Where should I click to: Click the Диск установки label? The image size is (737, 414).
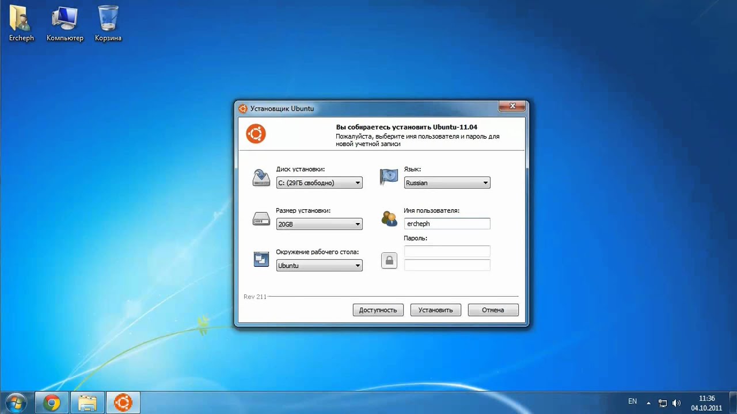point(300,169)
